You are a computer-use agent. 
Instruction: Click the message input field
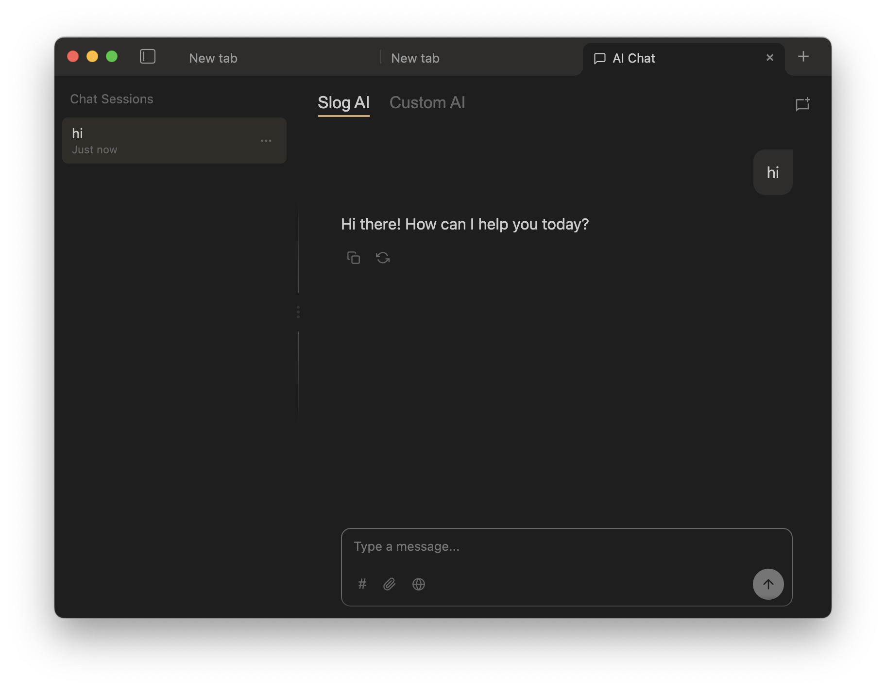click(534, 546)
